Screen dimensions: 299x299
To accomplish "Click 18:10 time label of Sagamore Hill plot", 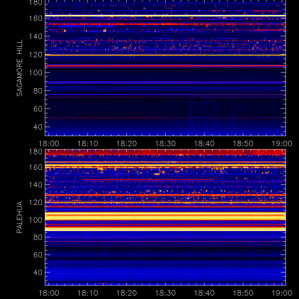I will pyautogui.click(x=88, y=144).
